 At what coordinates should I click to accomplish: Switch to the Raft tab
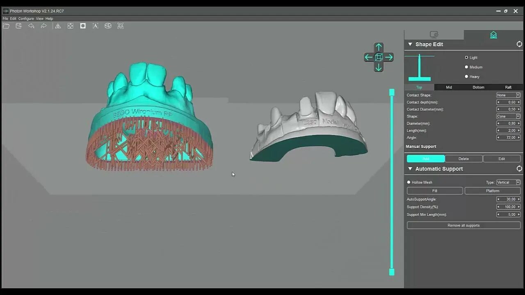508,87
